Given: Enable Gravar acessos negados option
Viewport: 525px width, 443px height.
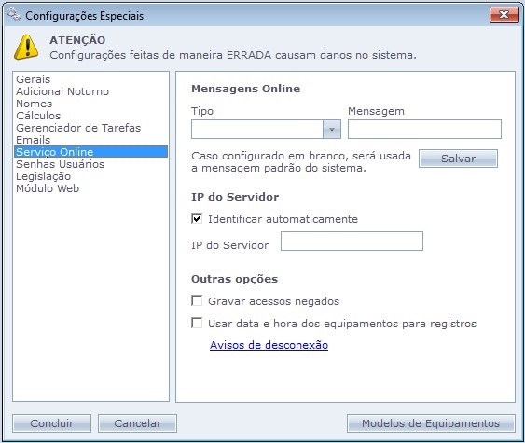Looking at the screenshot, I should [197, 300].
